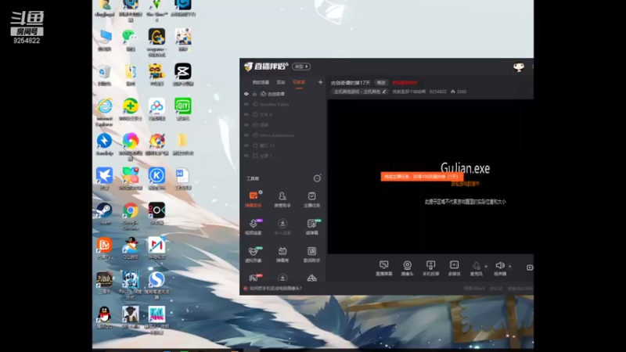Open the 如何把手机变成电脑摄像头 help link
The height and width of the screenshot is (352, 626).
click(x=275, y=288)
